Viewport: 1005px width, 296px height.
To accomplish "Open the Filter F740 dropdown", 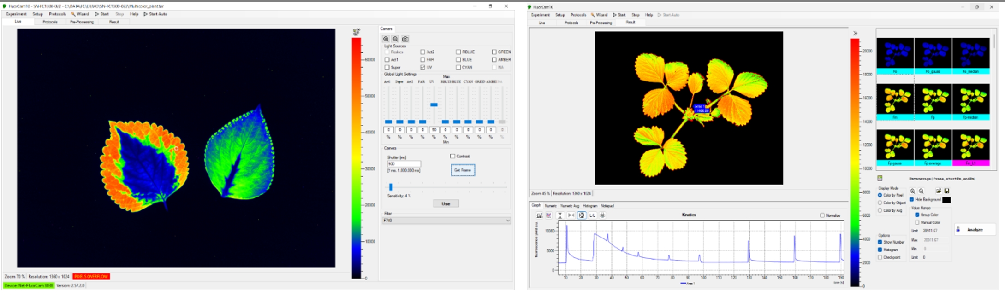I will click(446, 221).
